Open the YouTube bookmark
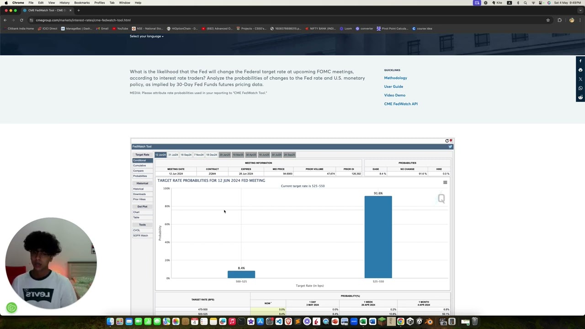 click(x=120, y=28)
